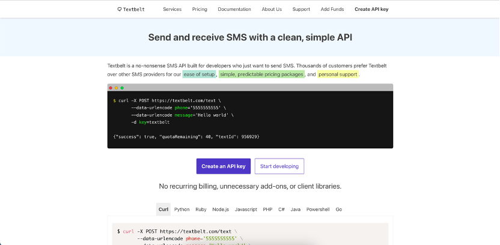Click the purple Create an API key button
The height and width of the screenshot is (245, 500).
point(224,166)
